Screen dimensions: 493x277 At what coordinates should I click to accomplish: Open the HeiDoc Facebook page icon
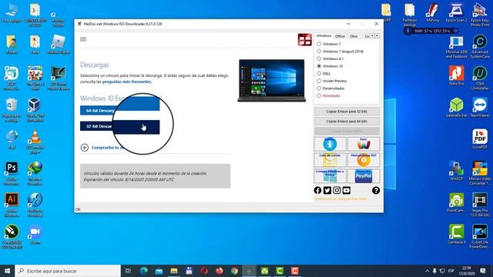[317, 190]
